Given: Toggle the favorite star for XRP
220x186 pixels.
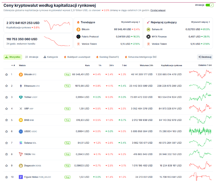Looking at the screenshot, I should [7, 109].
